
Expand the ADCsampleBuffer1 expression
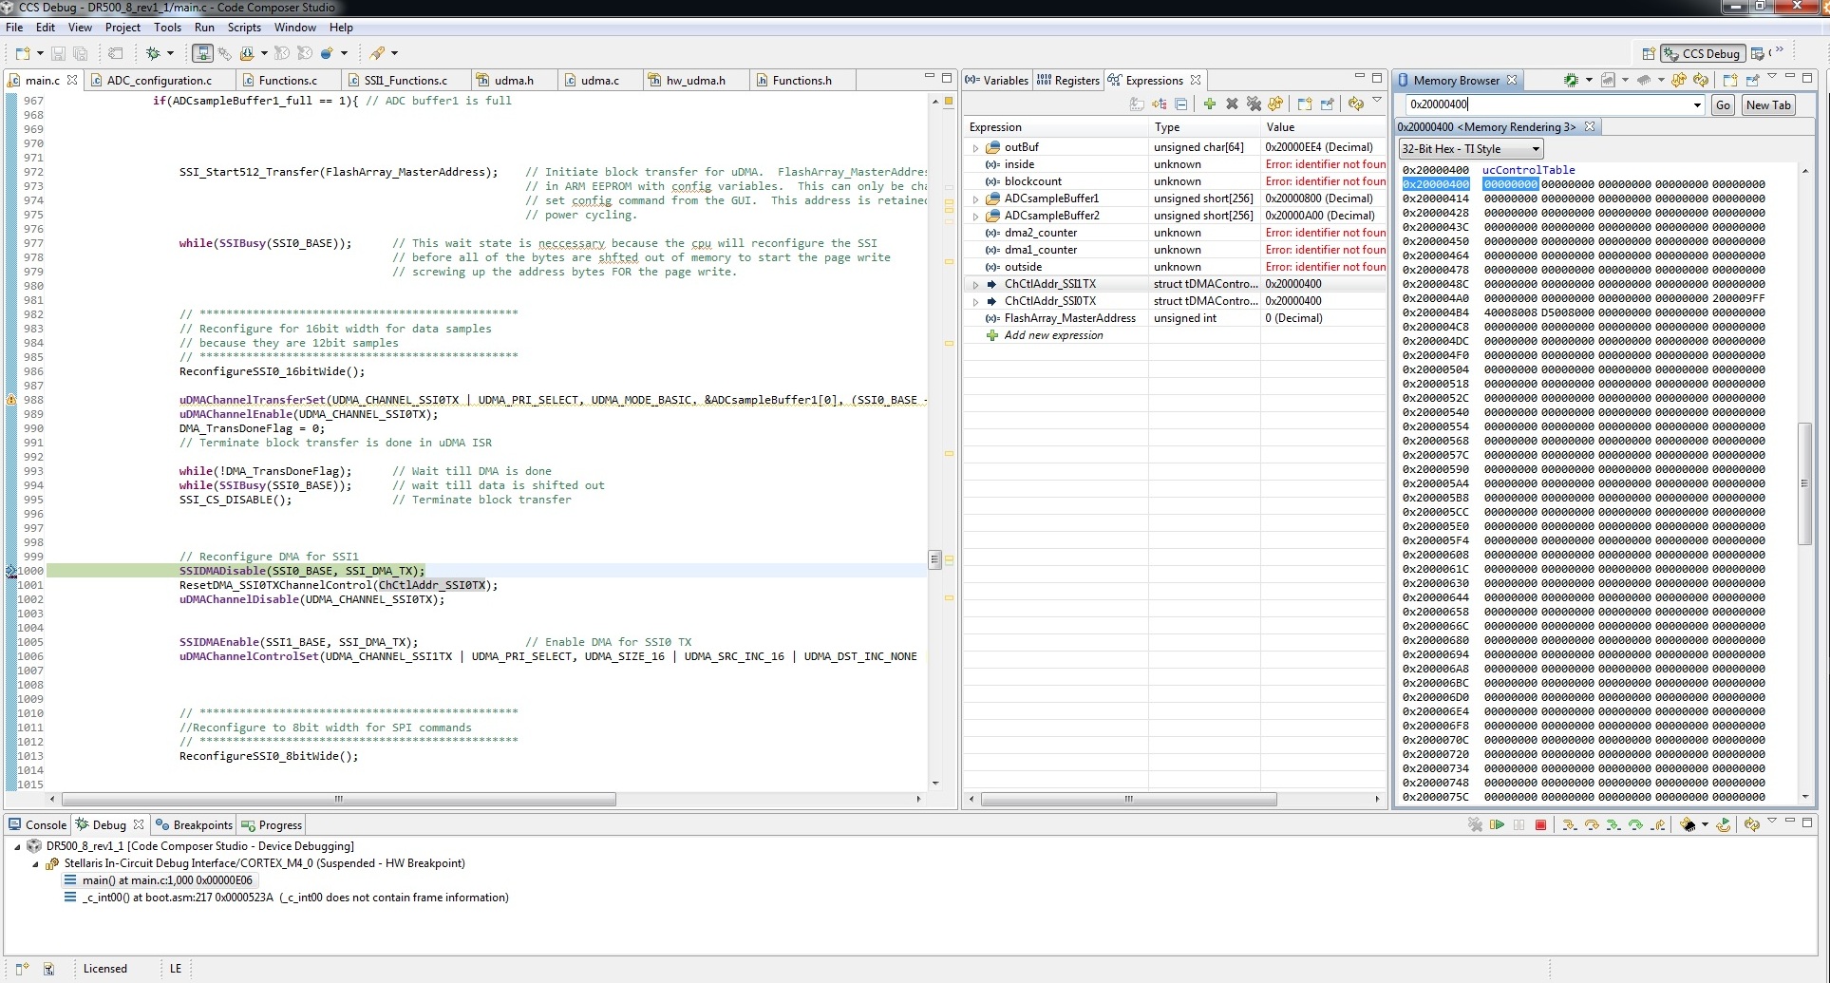975,199
